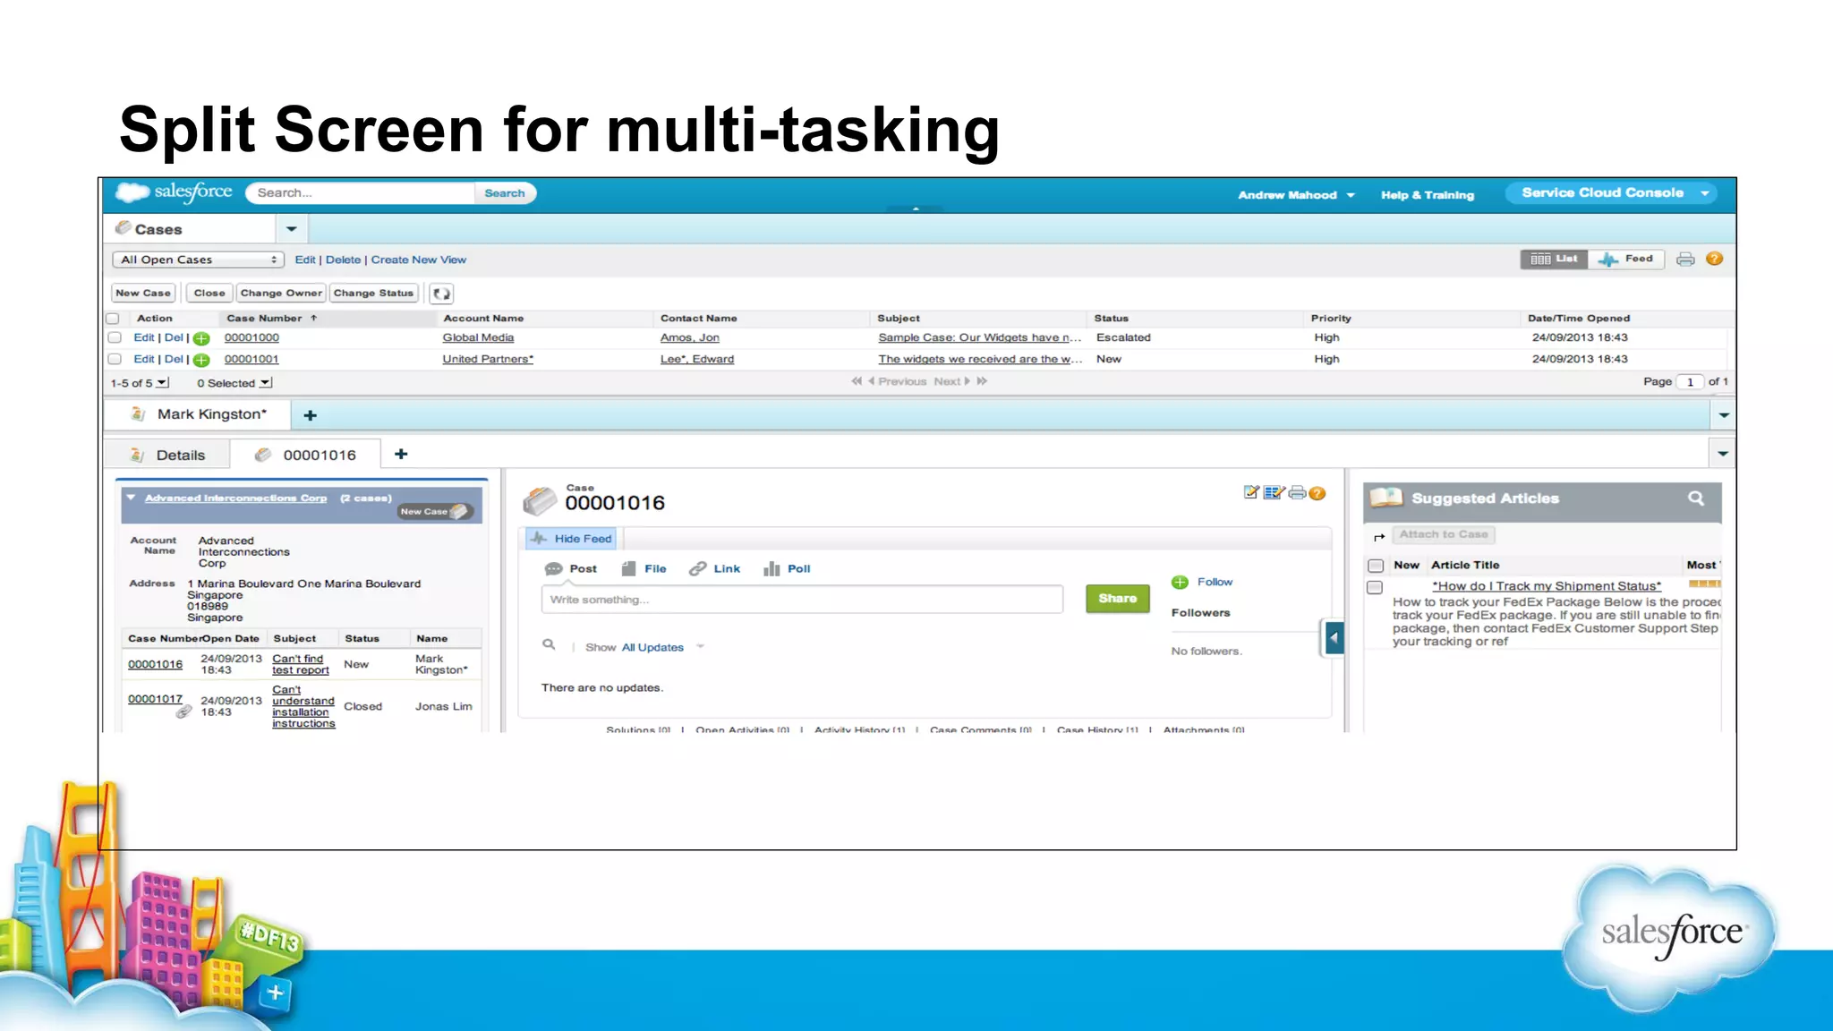This screenshot has height=1031, width=1833.
Task: Open the Service Cloud Console app menu
Action: pyautogui.click(x=1611, y=193)
